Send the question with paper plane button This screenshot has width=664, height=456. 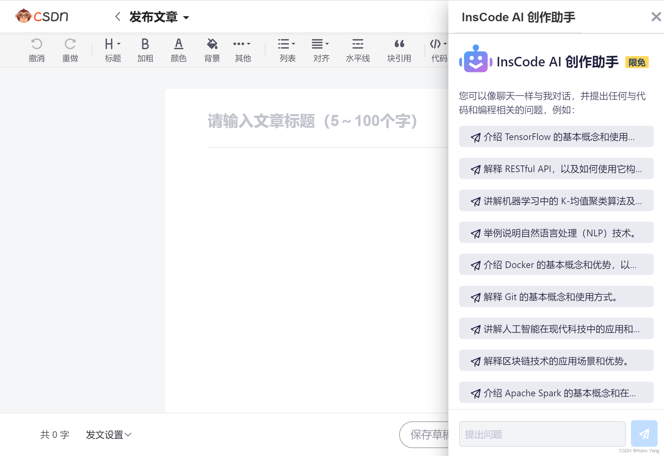pyautogui.click(x=644, y=434)
